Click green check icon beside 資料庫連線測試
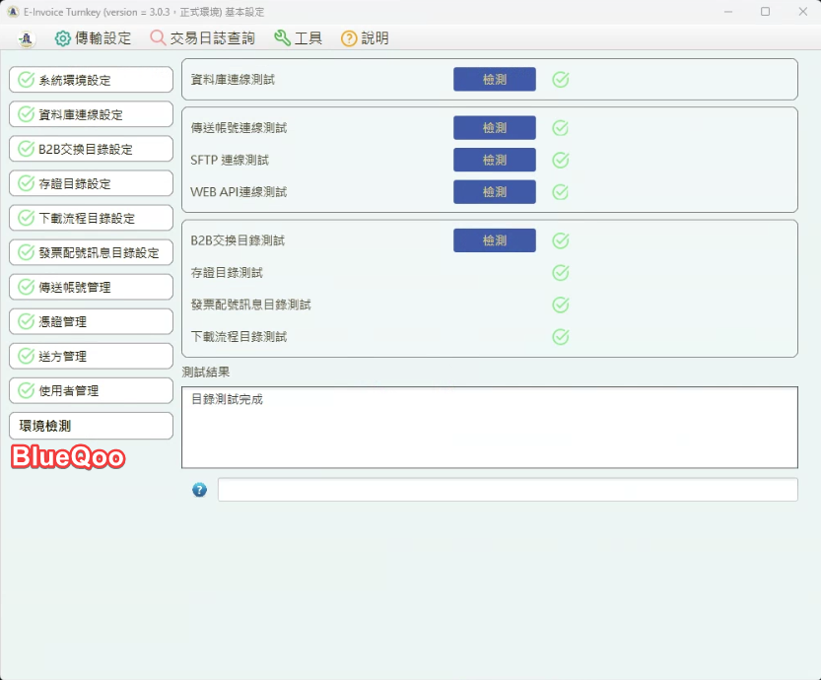 click(561, 80)
